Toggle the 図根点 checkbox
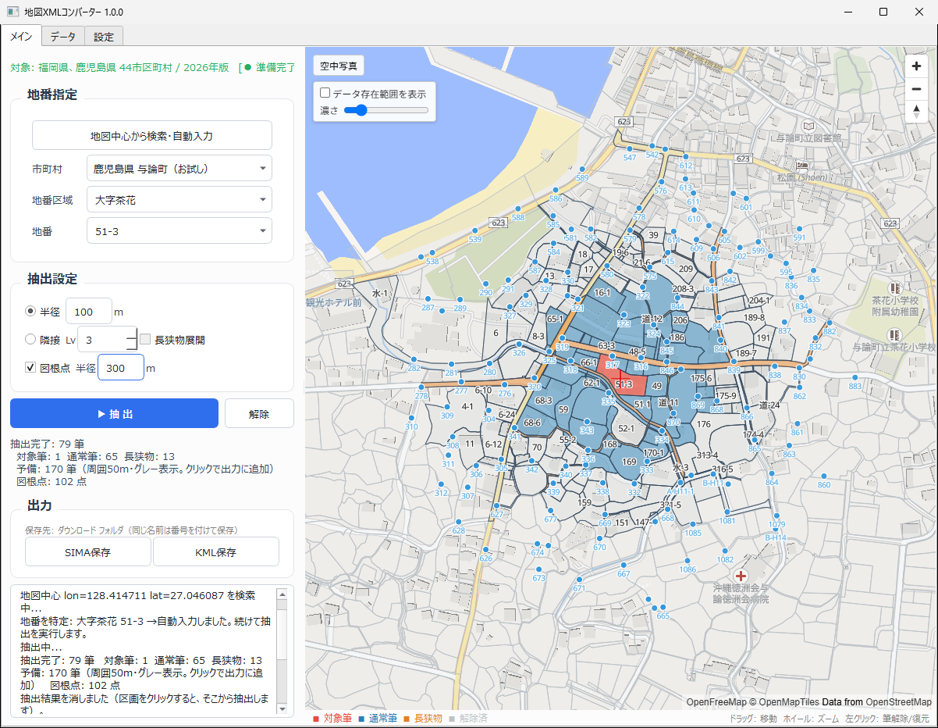Viewport: 938px width, 728px height. (x=31, y=368)
